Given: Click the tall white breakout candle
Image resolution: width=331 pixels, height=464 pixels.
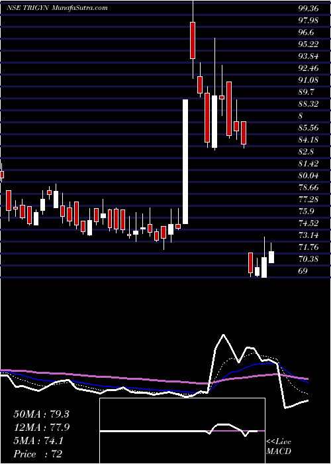Looking at the screenshot, I should pos(185,162).
